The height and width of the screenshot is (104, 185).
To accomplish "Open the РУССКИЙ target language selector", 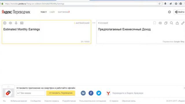I will [x=103, y=23].
